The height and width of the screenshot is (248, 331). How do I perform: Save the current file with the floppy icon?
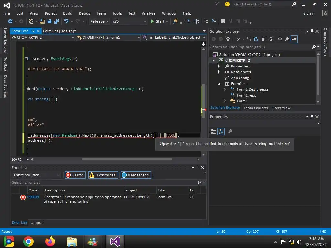pos(49,21)
